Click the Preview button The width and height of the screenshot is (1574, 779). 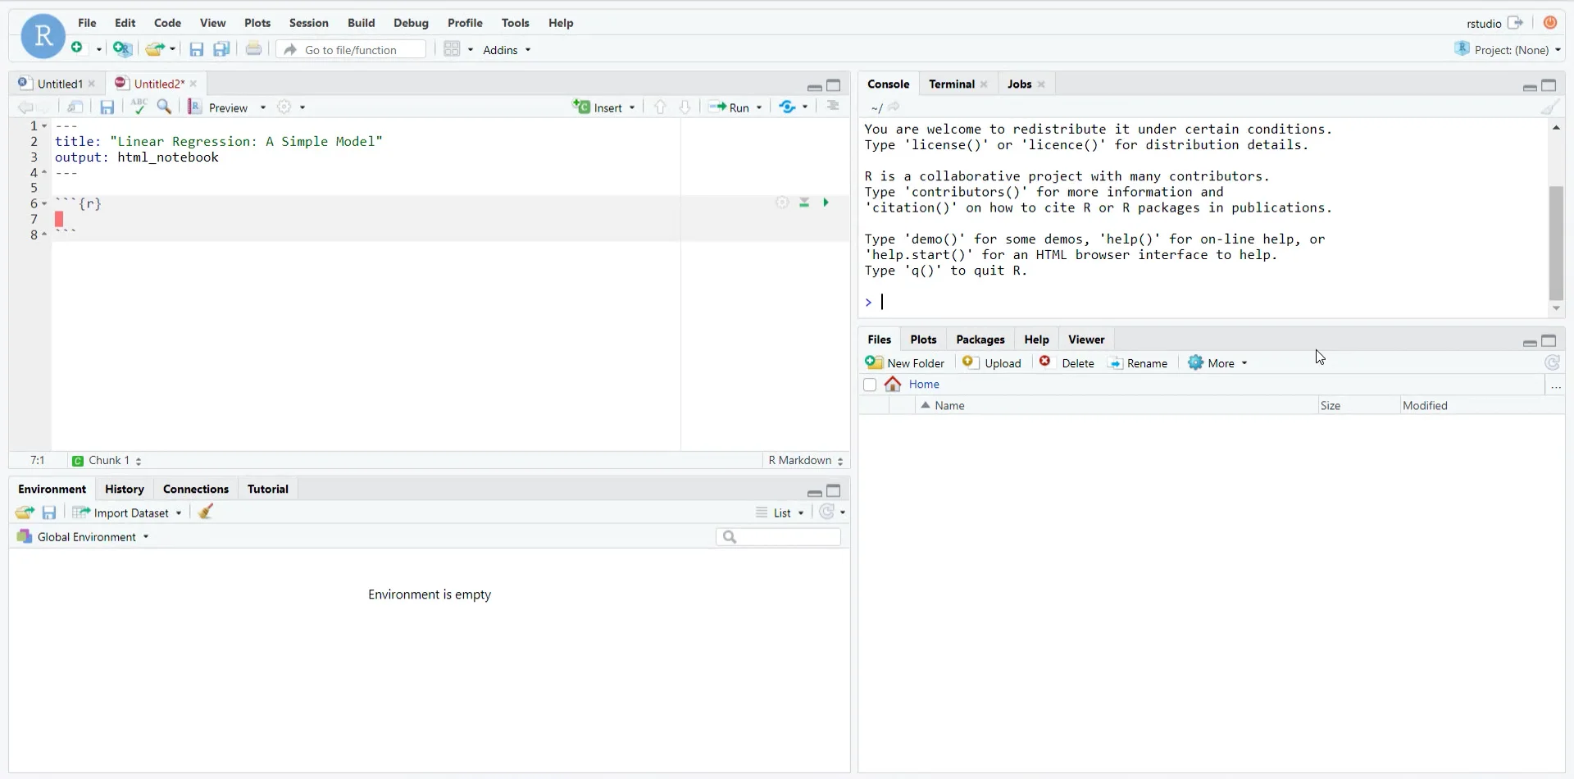pyautogui.click(x=217, y=107)
